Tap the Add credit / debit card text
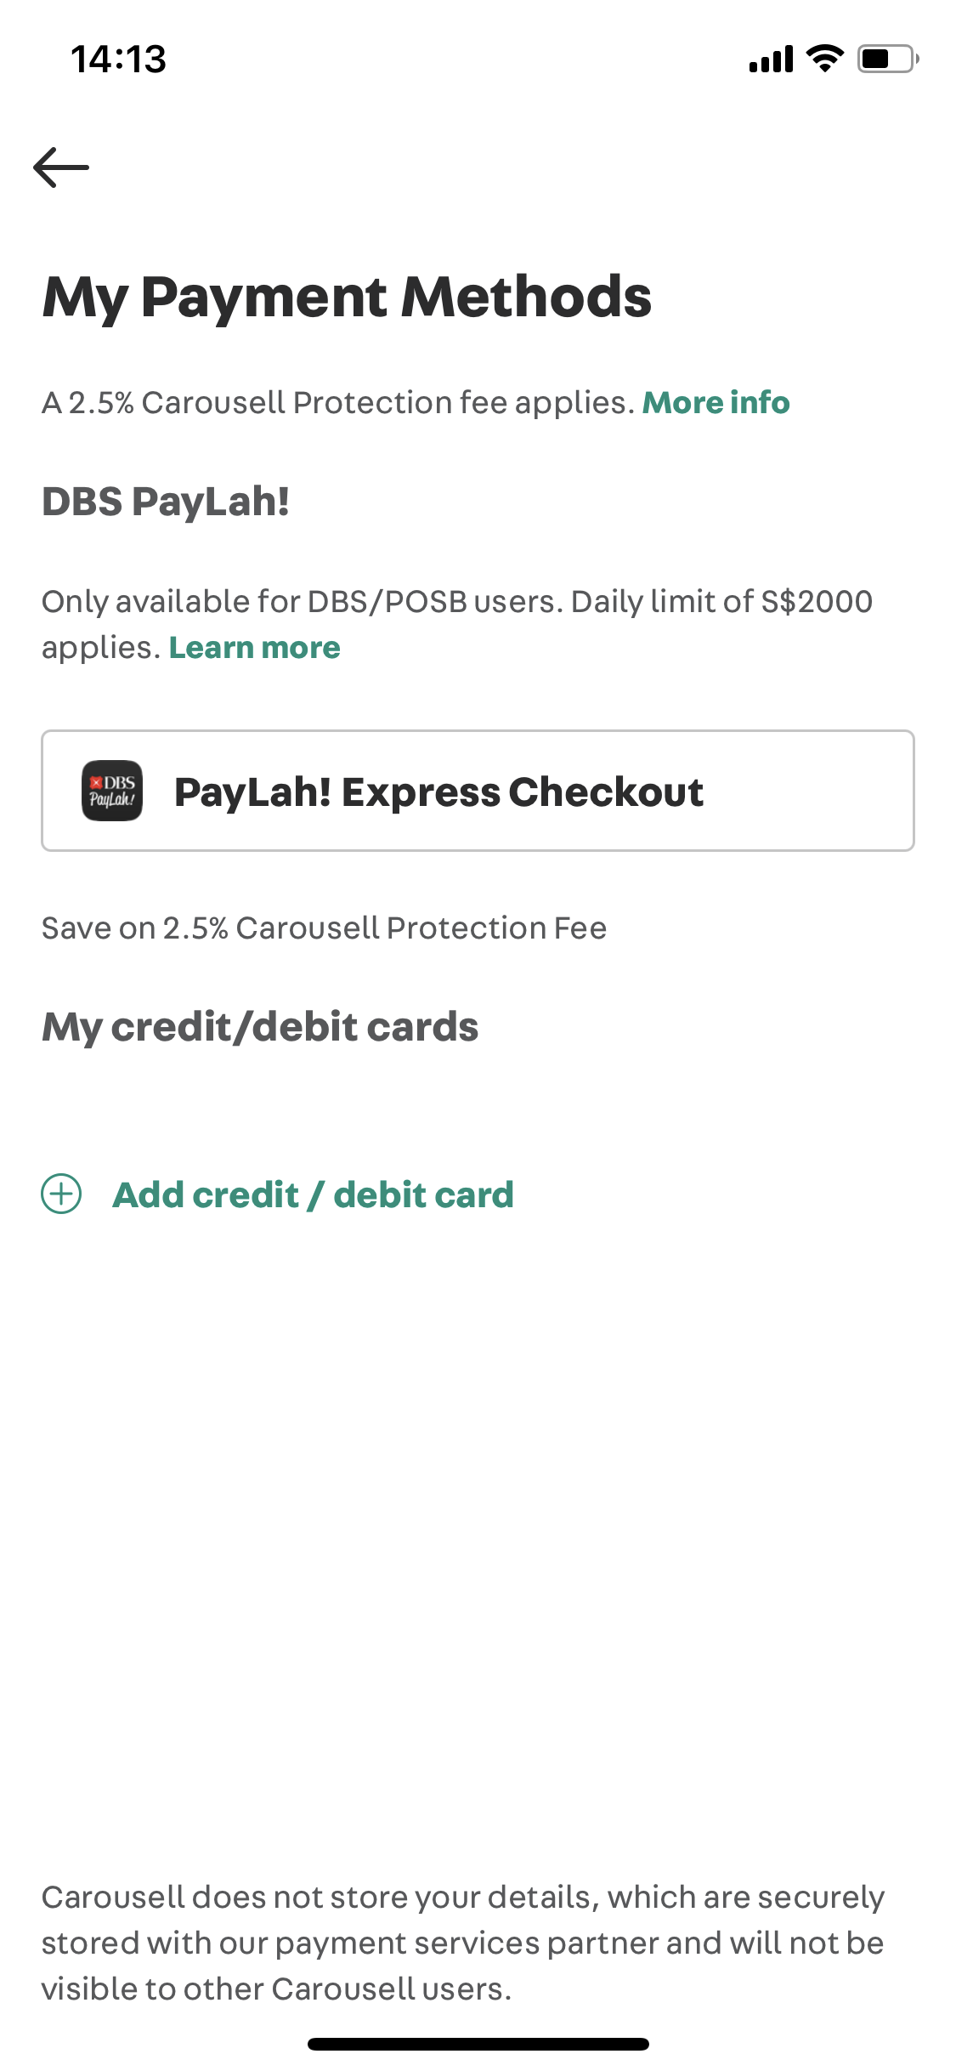956x2071 pixels. click(x=313, y=1194)
